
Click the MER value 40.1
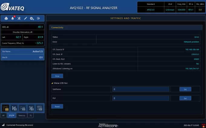[40, 27]
